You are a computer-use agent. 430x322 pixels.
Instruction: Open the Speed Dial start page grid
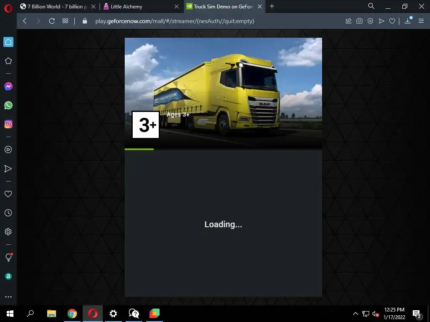point(65,21)
